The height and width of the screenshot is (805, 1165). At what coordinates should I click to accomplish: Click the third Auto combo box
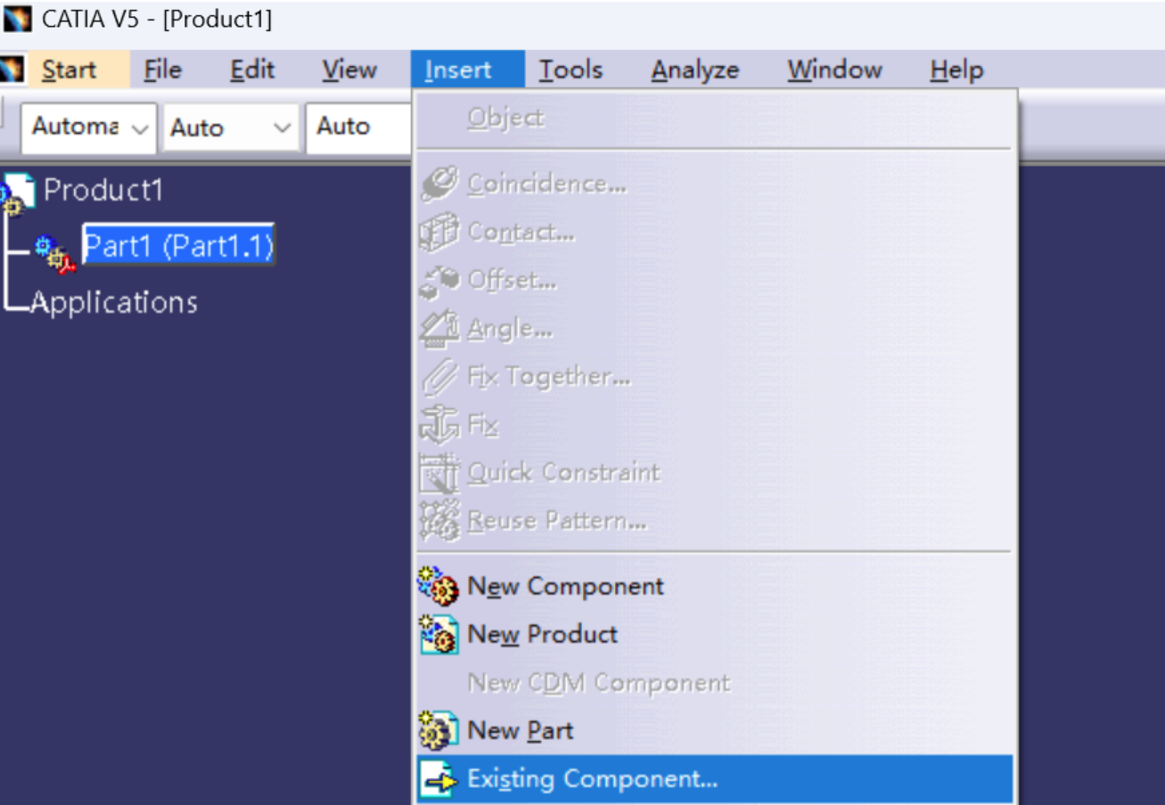358,128
